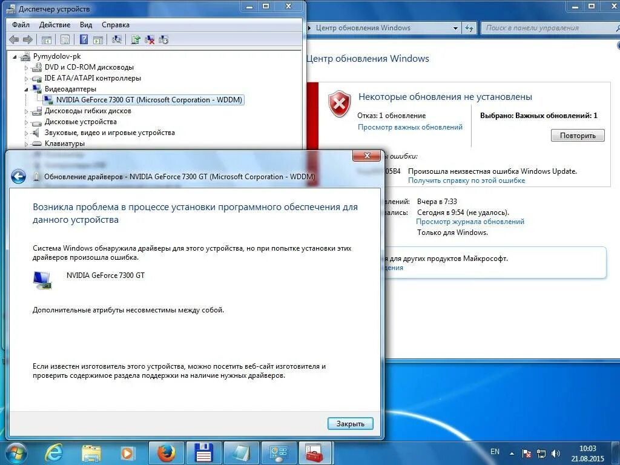
Task: Open Windows Explorer folder in the taskbar
Action: click(91, 453)
